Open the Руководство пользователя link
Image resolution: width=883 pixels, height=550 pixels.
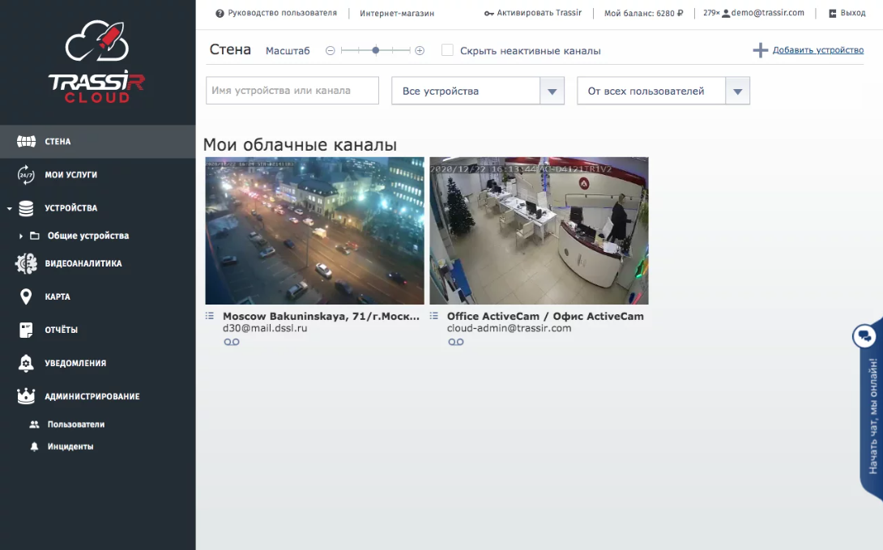(x=276, y=13)
